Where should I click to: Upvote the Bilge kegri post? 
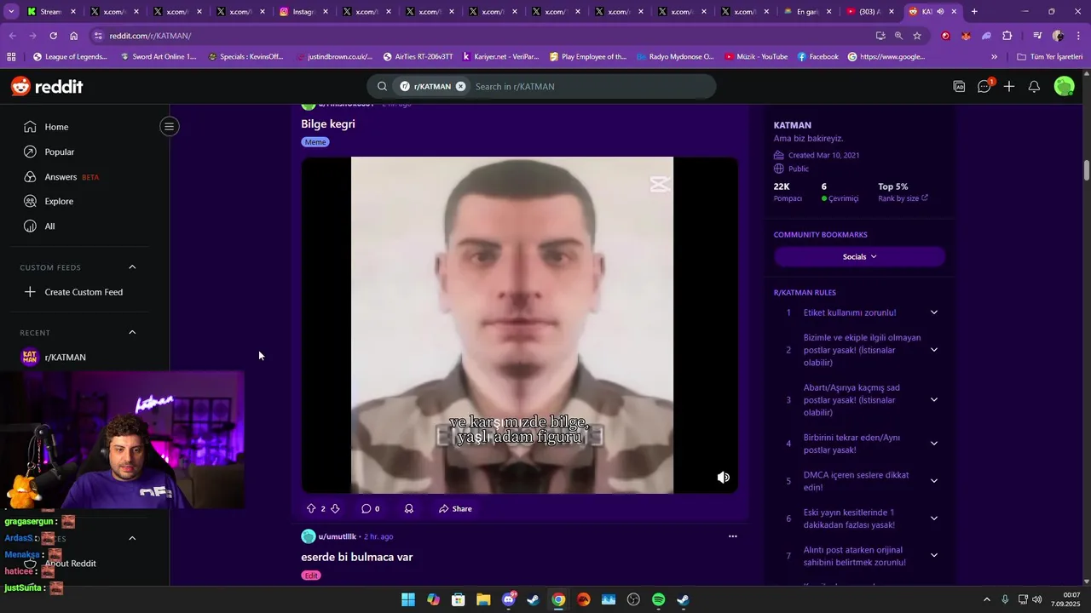(311, 508)
